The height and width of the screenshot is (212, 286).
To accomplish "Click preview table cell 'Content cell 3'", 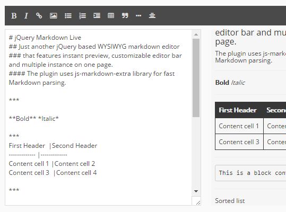I will [239, 142].
